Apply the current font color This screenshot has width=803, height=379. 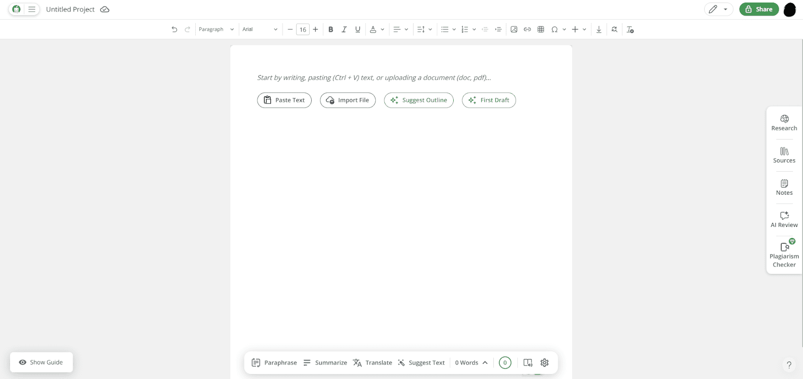point(373,30)
